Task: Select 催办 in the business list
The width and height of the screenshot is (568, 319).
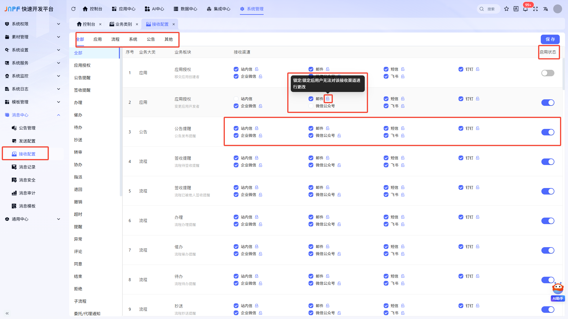Action: pyautogui.click(x=78, y=115)
